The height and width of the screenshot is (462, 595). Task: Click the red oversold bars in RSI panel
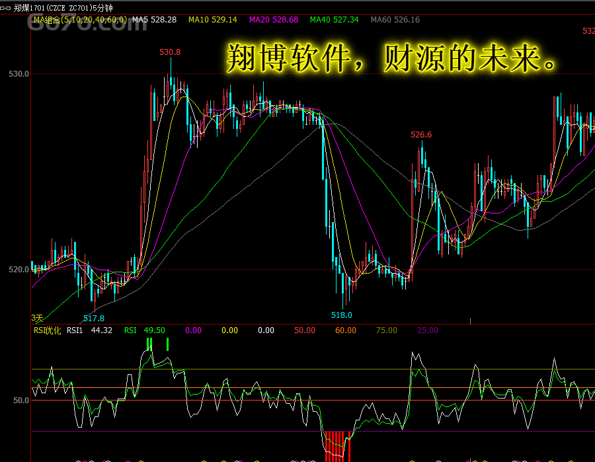(x=337, y=446)
